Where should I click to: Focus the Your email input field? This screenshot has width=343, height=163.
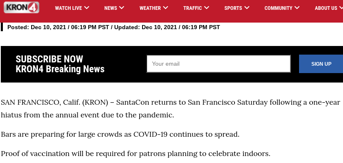[x=219, y=64]
